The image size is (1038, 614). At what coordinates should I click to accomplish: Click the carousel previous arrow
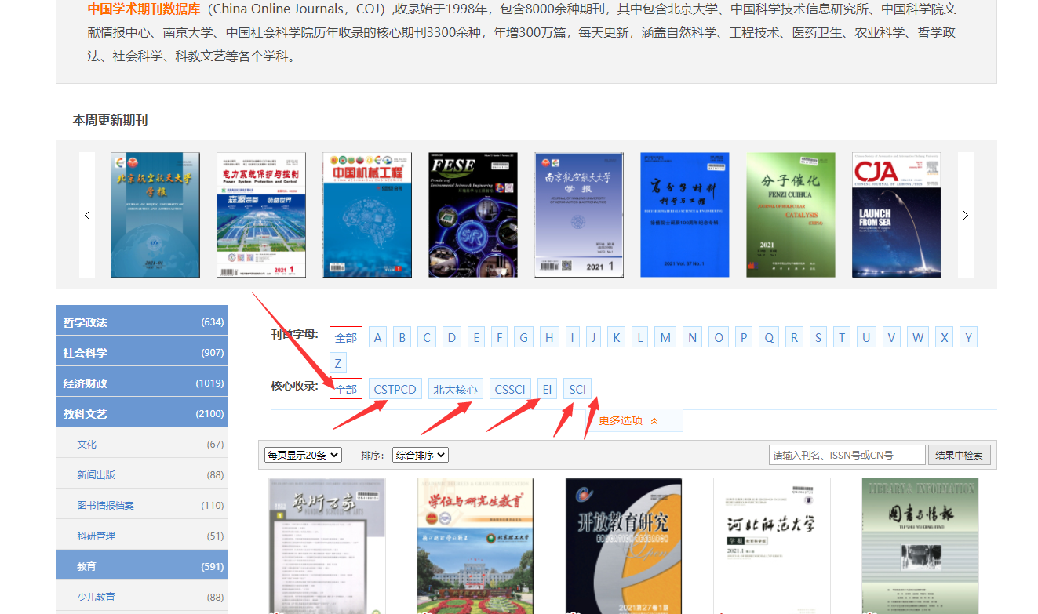pyautogui.click(x=87, y=215)
